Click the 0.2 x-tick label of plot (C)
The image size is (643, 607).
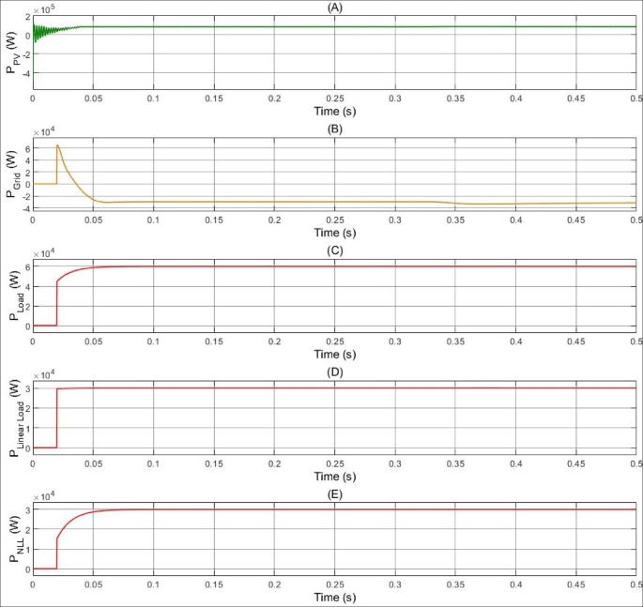click(x=274, y=341)
